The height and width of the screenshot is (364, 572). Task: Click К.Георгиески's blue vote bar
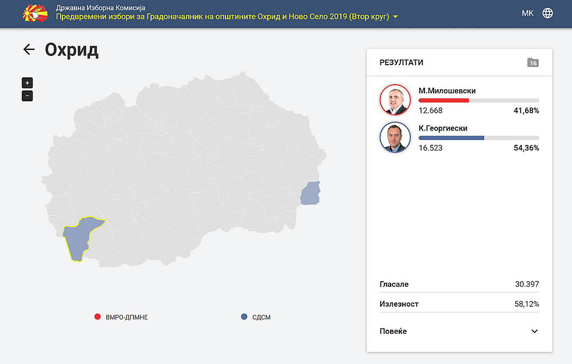(x=451, y=138)
